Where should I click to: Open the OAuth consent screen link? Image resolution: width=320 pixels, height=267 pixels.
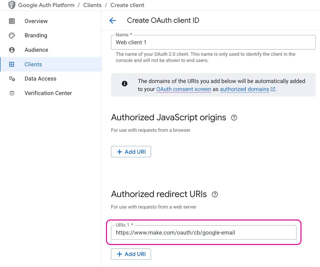(184, 89)
